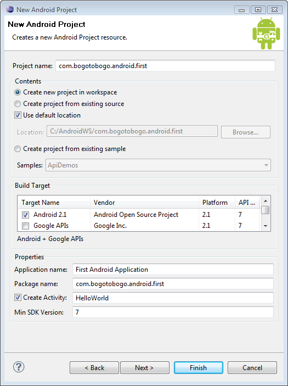Image resolution: width=288 pixels, height=386 pixels.
Task: Click the Vendor column header
Action: (144, 203)
